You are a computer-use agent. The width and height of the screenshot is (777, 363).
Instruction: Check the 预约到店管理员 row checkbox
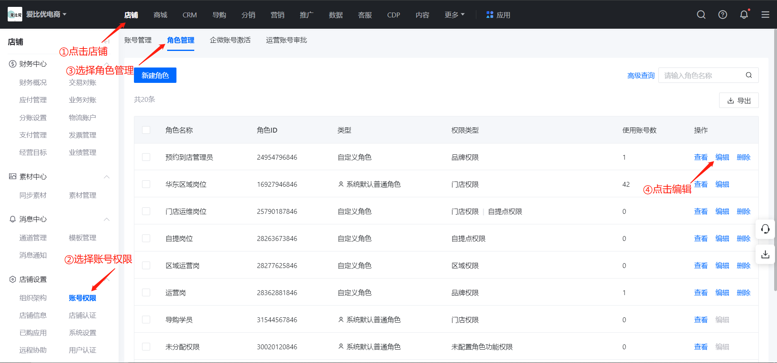146,157
